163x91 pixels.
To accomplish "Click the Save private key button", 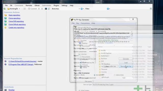I will 126,66.
